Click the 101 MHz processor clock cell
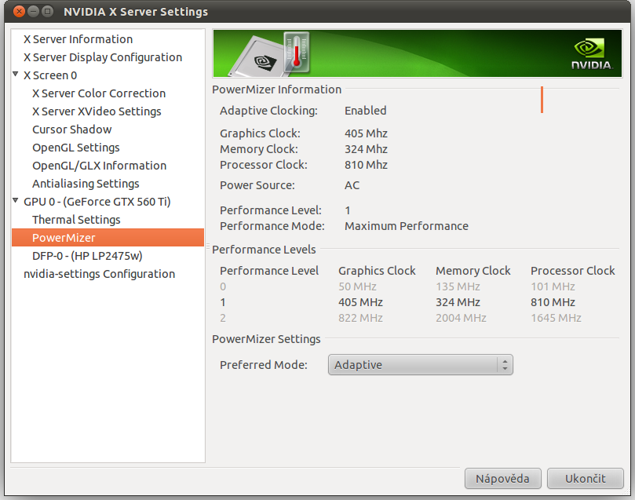This screenshot has height=500, width=635. 553,286
